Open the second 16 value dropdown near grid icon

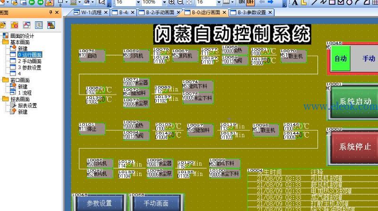coord(219,2)
